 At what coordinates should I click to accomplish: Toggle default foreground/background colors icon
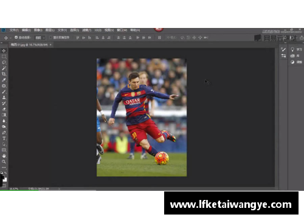tap(1, 173)
